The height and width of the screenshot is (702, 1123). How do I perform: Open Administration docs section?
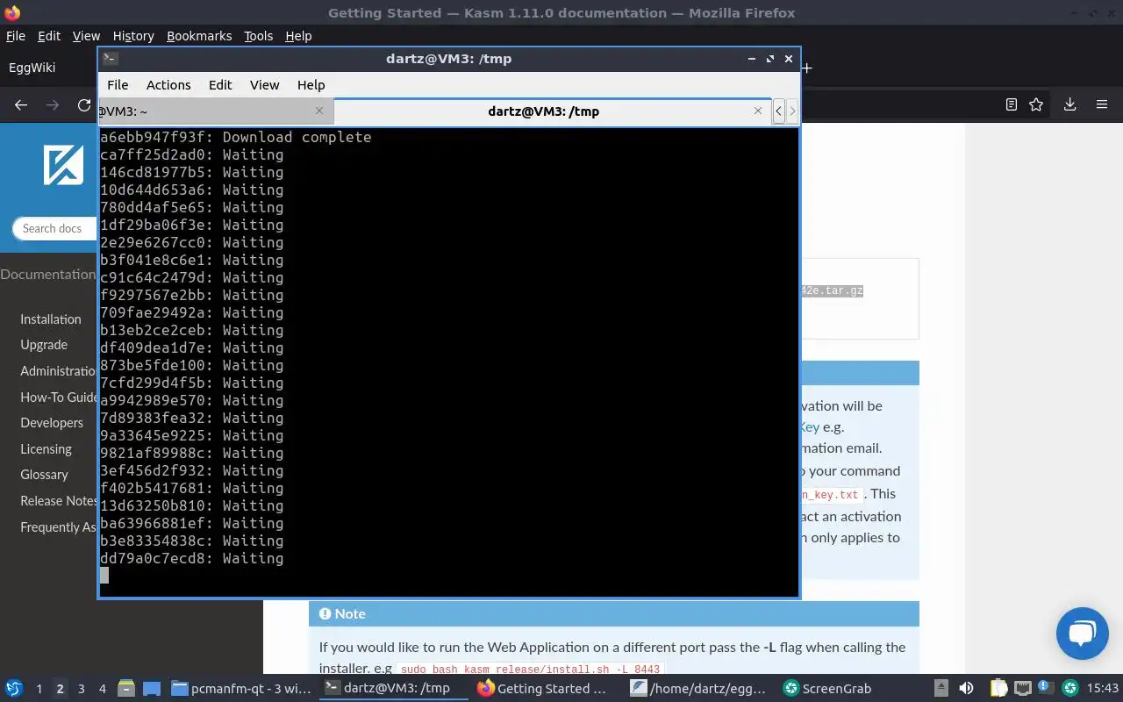point(58,371)
